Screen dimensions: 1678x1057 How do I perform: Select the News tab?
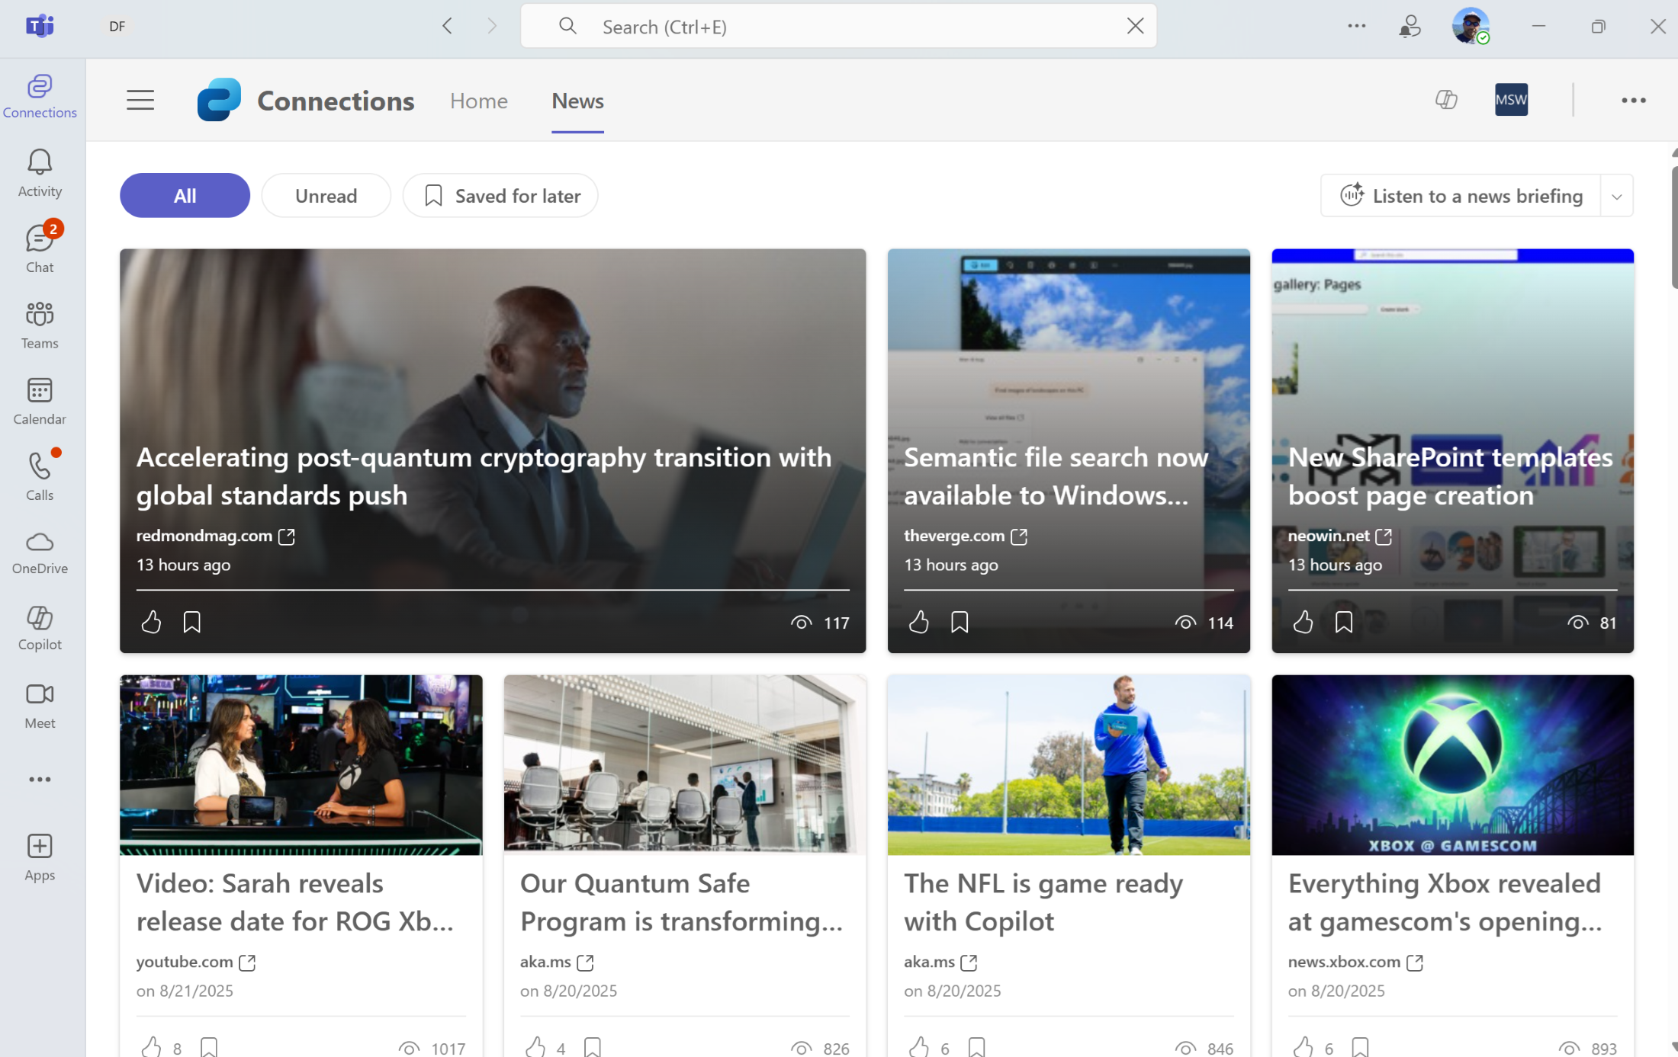pos(577,101)
